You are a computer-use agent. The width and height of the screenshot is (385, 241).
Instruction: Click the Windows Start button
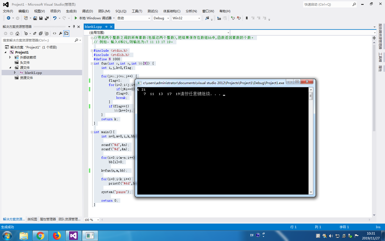tap(7, 236)
